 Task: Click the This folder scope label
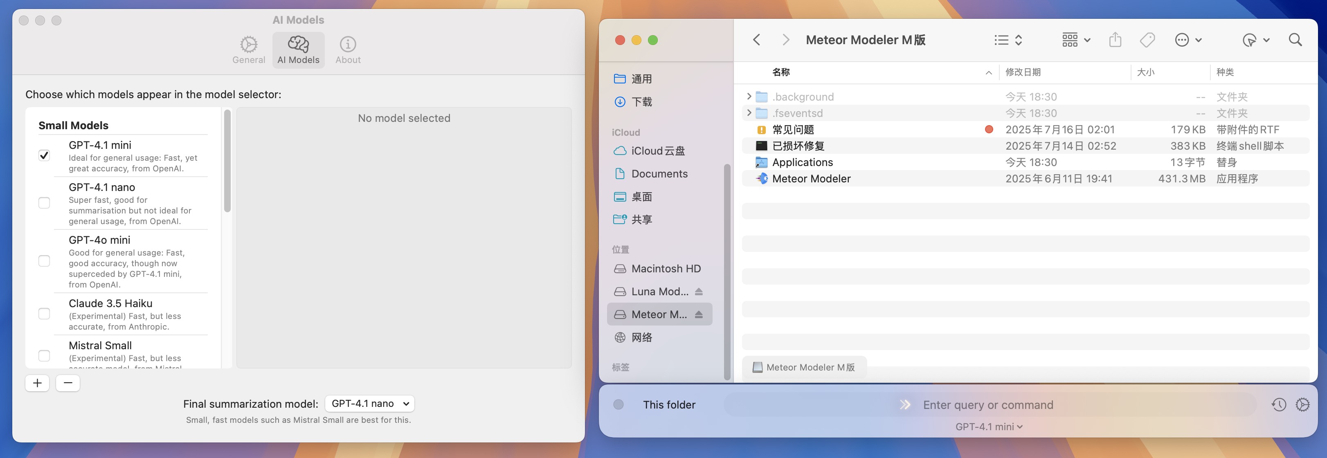669,404
